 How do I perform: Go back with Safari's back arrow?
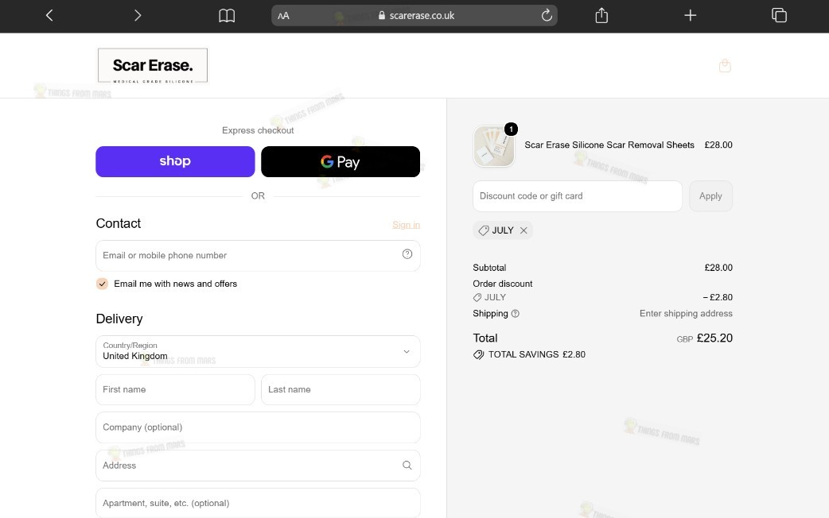tap(49, 15)
